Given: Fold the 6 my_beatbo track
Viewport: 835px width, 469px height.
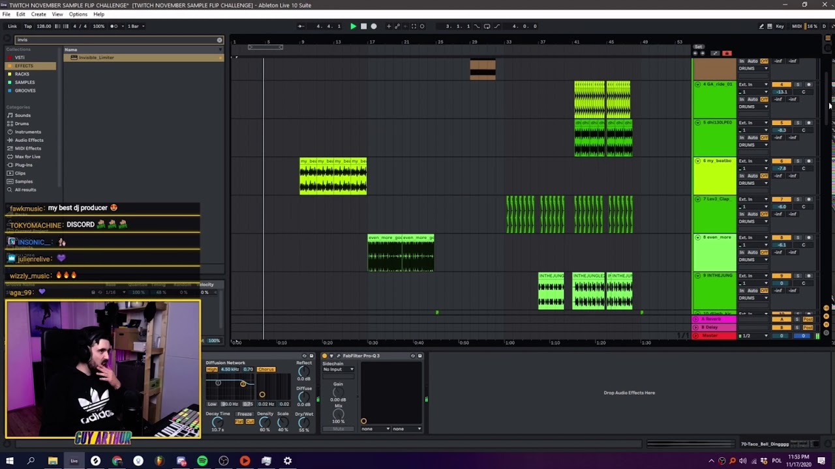Looking at the screenshot, I should tap(697, 161).
